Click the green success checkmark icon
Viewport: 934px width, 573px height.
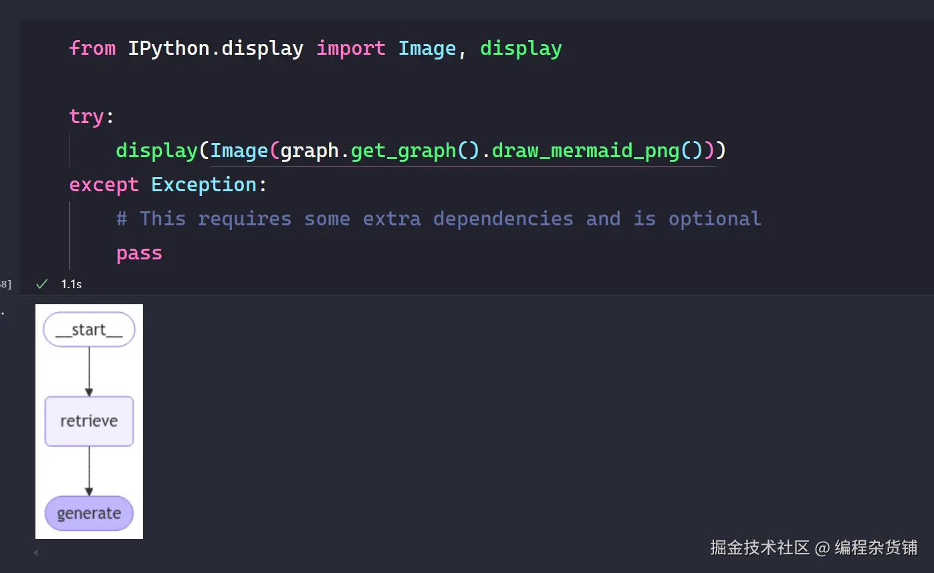tap(41, 283)
